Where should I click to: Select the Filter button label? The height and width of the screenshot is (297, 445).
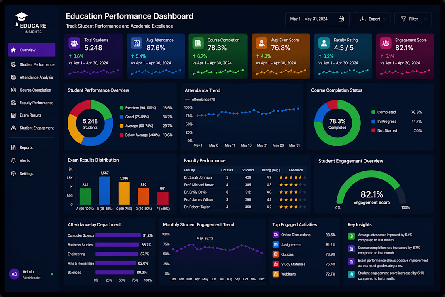[413, 19]
